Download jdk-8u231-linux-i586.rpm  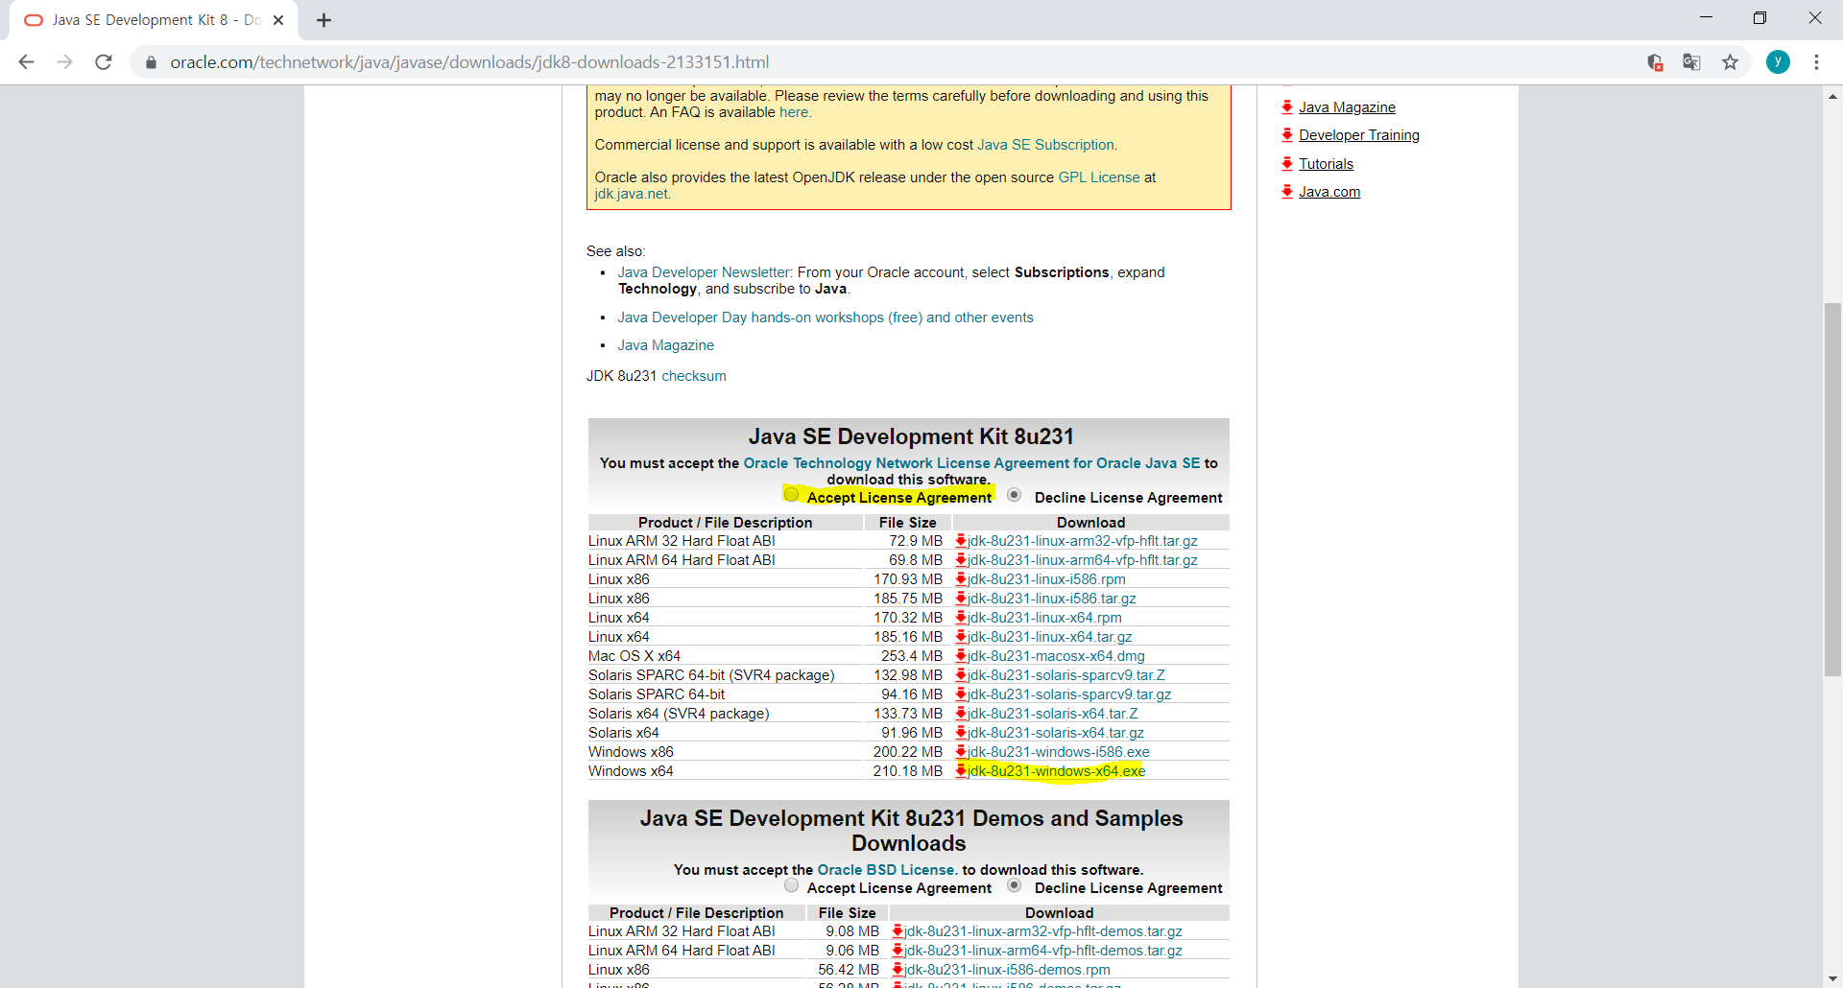[1046, 579]
